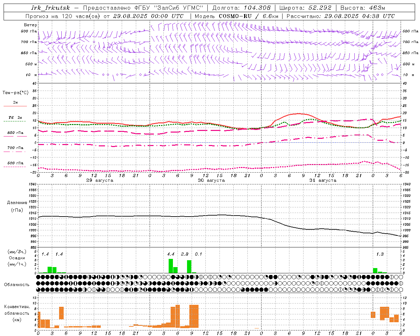Click the forecast header "Прогноз на 120 часа(ов)"

click(x=63, y=16)
